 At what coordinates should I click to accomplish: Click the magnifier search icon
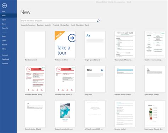click(98, 21)
